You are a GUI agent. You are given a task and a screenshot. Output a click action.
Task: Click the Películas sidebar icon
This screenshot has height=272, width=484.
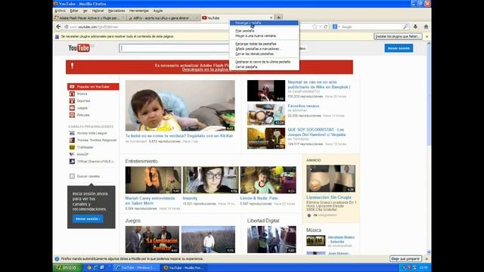72,115
